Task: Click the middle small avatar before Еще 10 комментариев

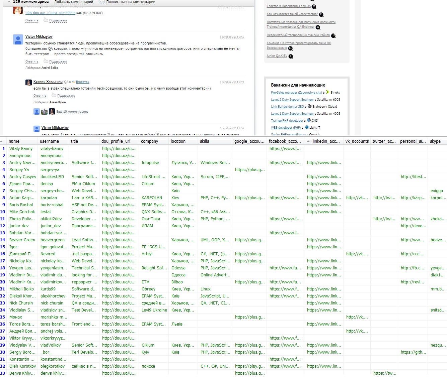Action: (x=45, y=112)
